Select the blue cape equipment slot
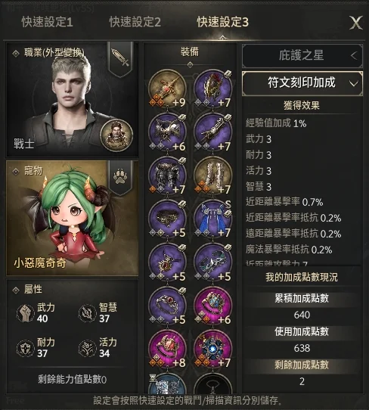 click(212, 219)
